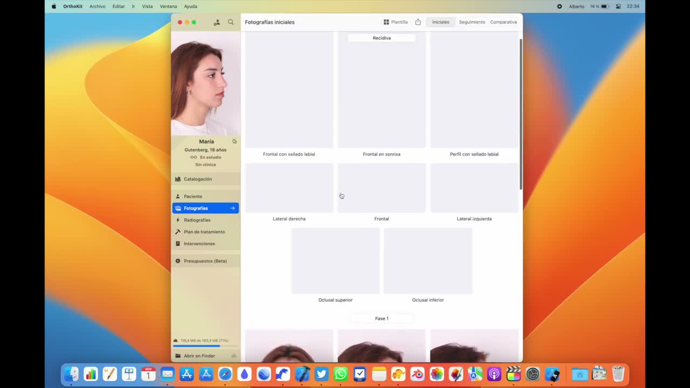Open Presupuestos (Beta)
The height and width of the screenshot is (388, 690).
click(x=205, y=261)
